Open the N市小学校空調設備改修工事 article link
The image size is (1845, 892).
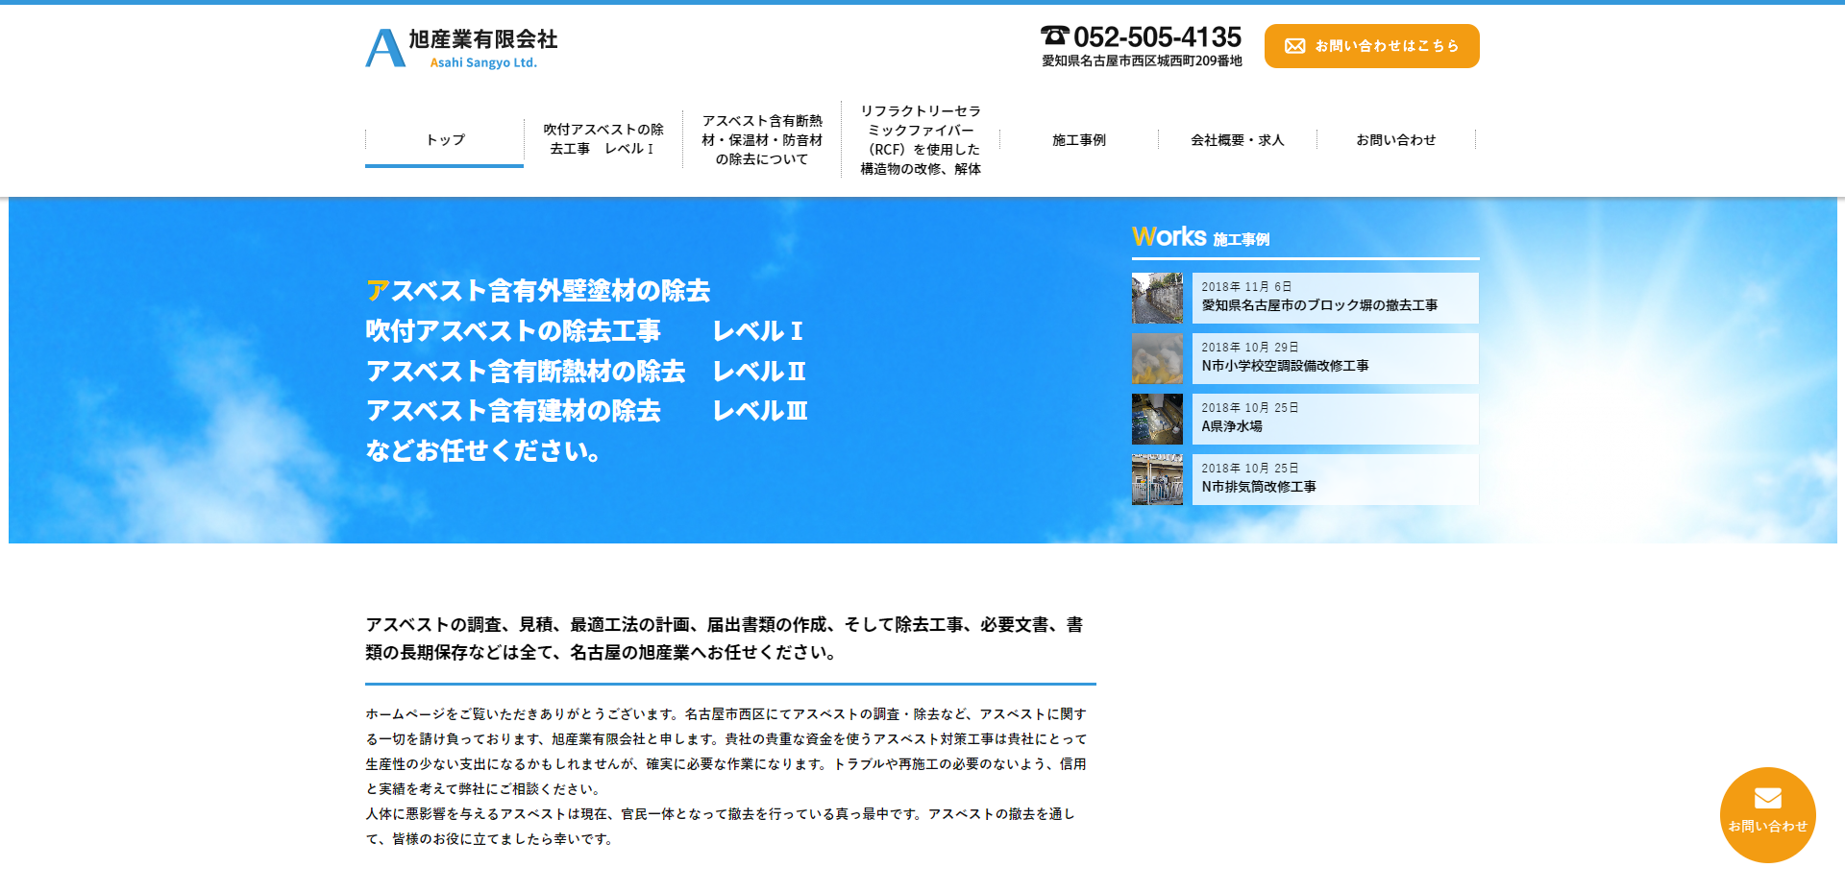1285,366
